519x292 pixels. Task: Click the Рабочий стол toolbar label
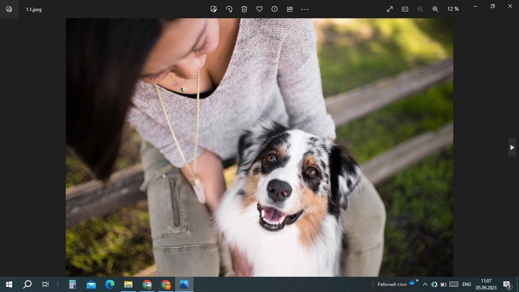coord(392,284)
